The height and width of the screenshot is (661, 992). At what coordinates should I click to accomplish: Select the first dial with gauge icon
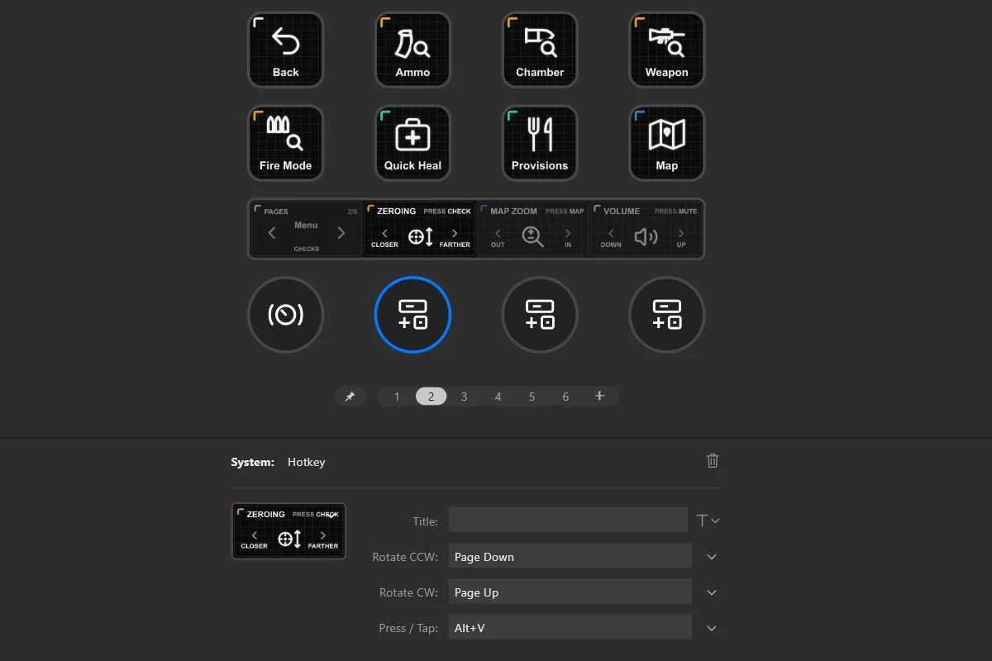click(285, 315)
